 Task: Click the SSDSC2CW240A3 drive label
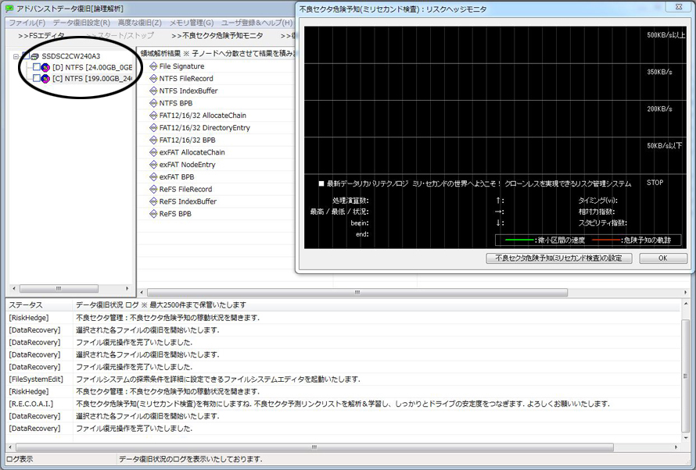(71, 56)
